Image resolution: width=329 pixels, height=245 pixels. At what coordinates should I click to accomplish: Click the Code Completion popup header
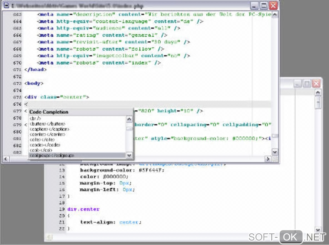pyautogui.click(x=81, y=112)
